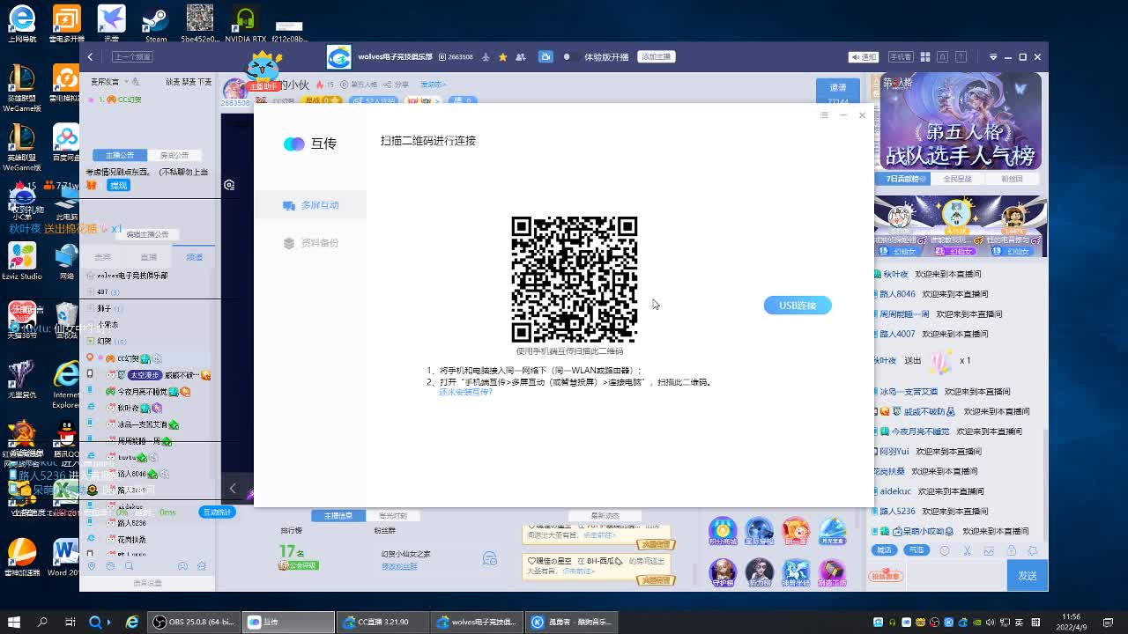Select the 频道 tab in left panel
This screenshot has width=1128, height=634.
tap(194, 257)
